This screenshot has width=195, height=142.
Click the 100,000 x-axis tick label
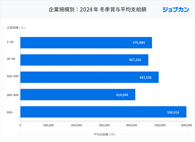(48, 125)
